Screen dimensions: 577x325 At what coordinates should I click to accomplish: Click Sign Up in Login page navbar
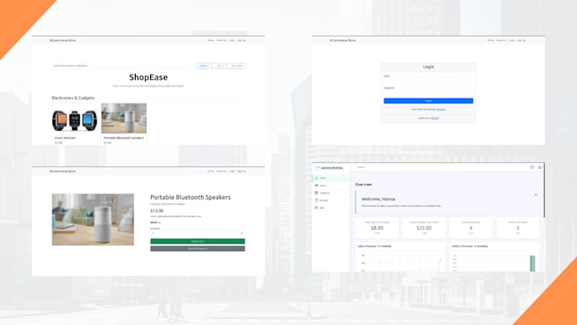click(522, 40)
